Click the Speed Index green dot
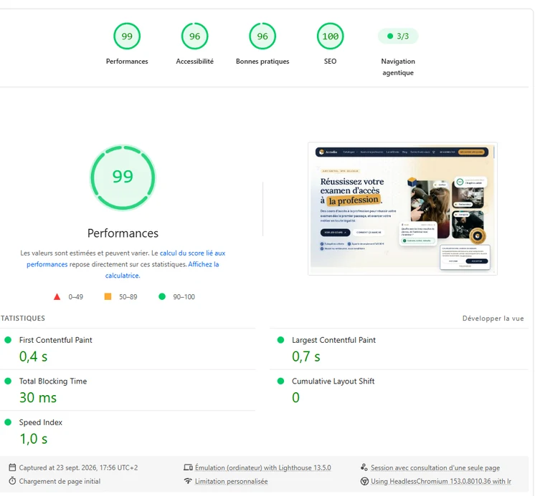545x496 pixels. (x=8, y=422)
